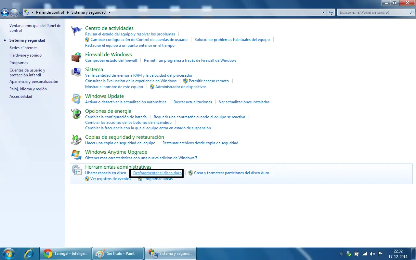Open Apariencia y personalización category
This screenshot has width=416, height=260.
coord(34,82)
